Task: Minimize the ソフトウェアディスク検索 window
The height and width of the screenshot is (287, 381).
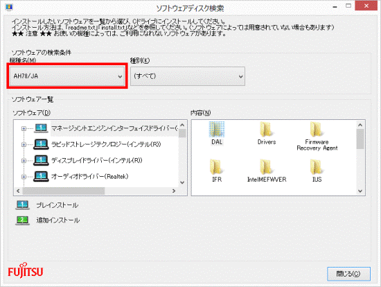Action: point(335,7)
